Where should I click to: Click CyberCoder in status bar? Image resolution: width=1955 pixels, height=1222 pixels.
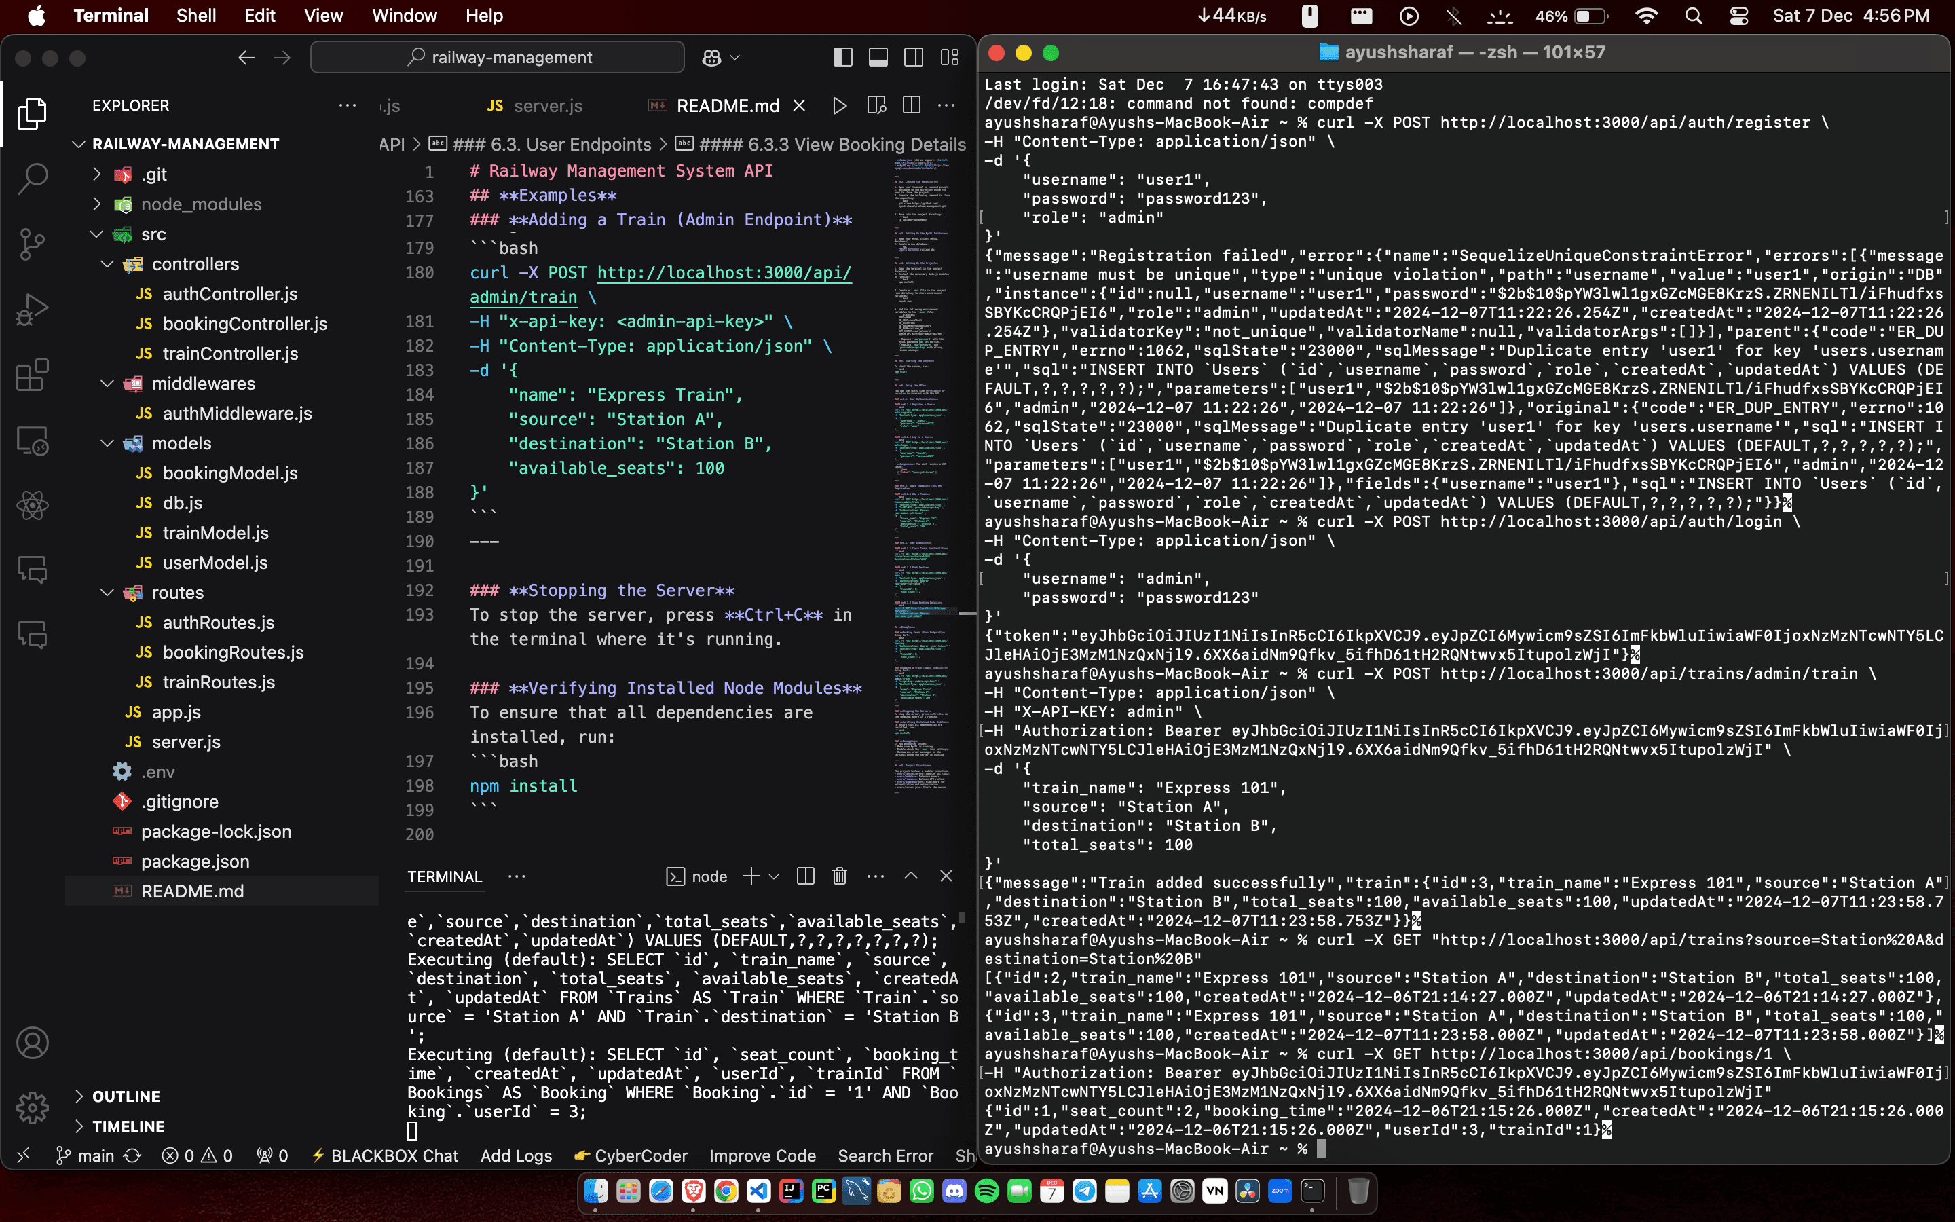631,1155
